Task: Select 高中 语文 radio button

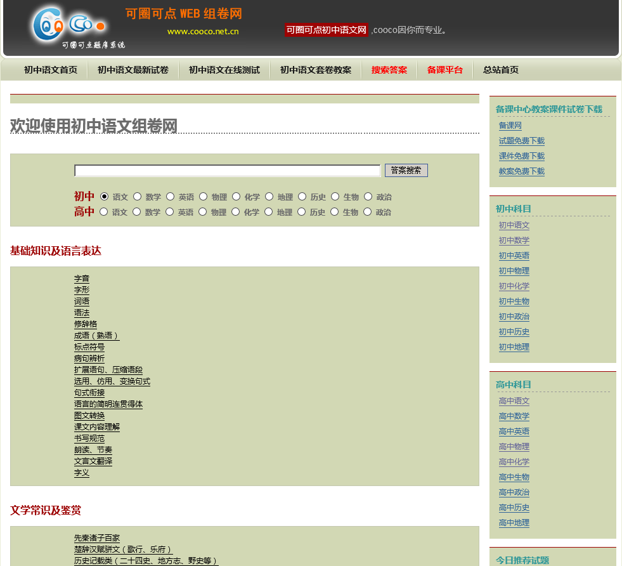Action: [x=103, y=212]
